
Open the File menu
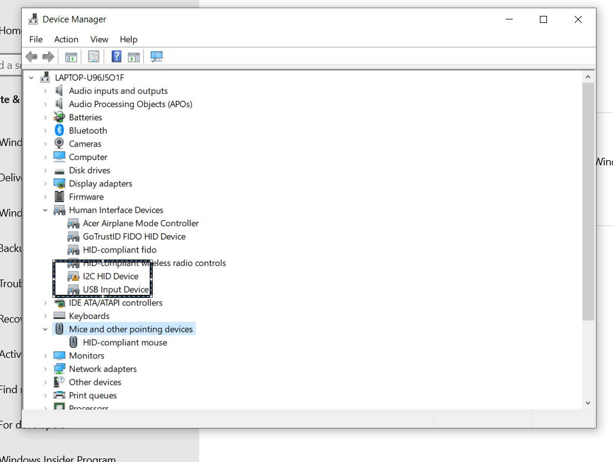35,39
